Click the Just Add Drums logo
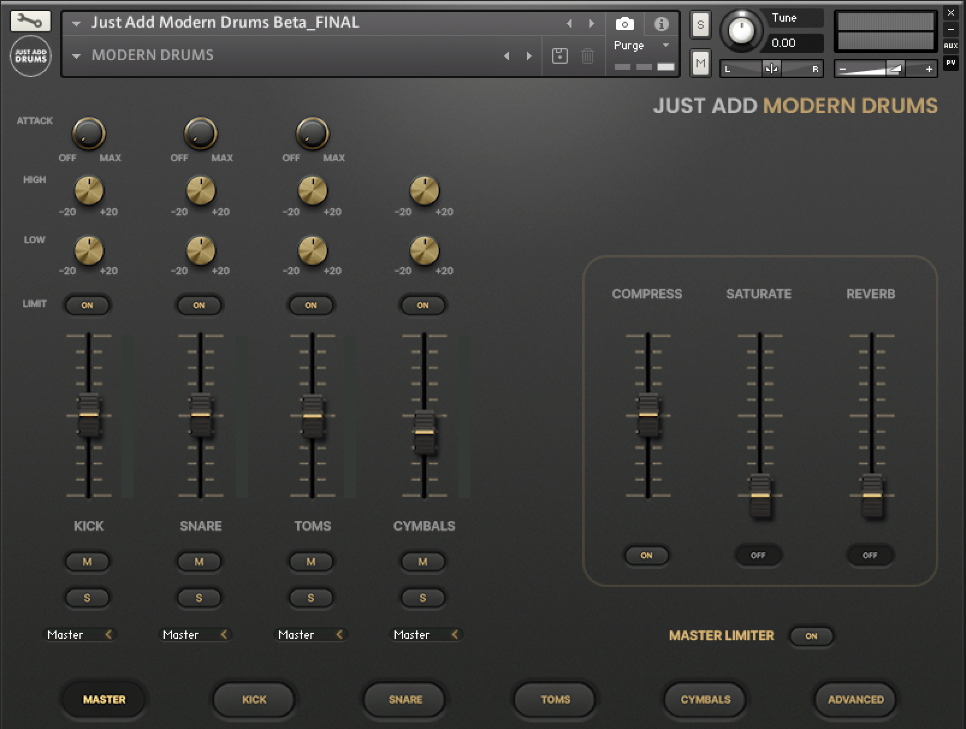The width and height of the screenshot is (966, 729). click(31, 57)
